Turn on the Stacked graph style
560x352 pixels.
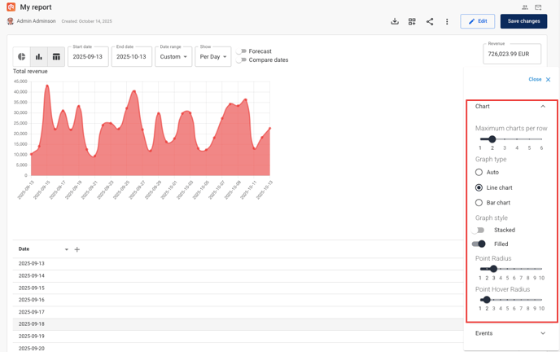tap(479, 231)
